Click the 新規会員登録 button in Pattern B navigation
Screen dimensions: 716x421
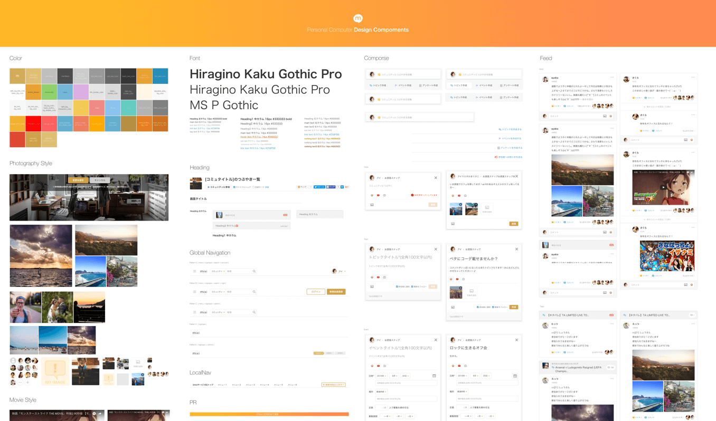click(336, 292)
